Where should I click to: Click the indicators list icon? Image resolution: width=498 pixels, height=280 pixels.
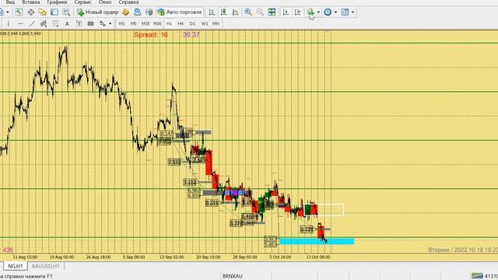[310, 12]
